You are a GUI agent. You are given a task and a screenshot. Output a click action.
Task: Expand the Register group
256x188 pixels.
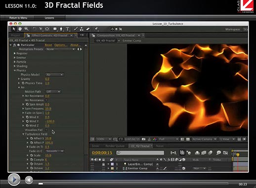click(x=15, y=53)
